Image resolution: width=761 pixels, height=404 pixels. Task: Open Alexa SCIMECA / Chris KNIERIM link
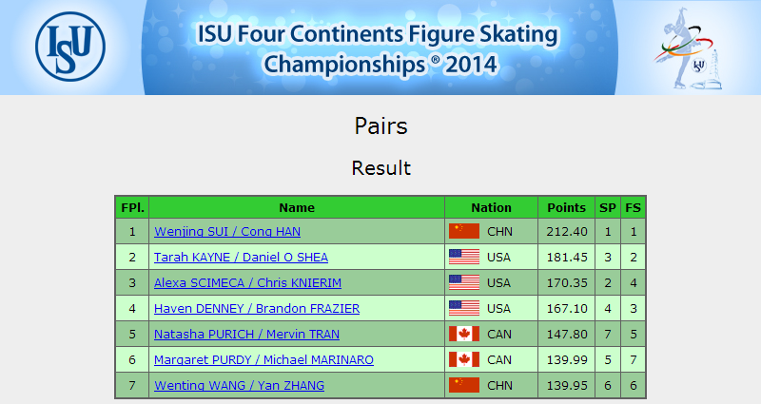click(247, 283)
